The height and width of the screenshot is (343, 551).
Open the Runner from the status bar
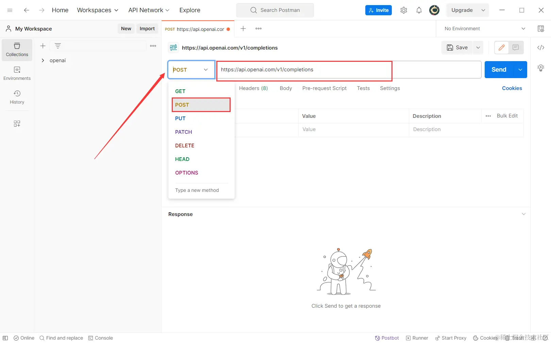pos(417,338)
